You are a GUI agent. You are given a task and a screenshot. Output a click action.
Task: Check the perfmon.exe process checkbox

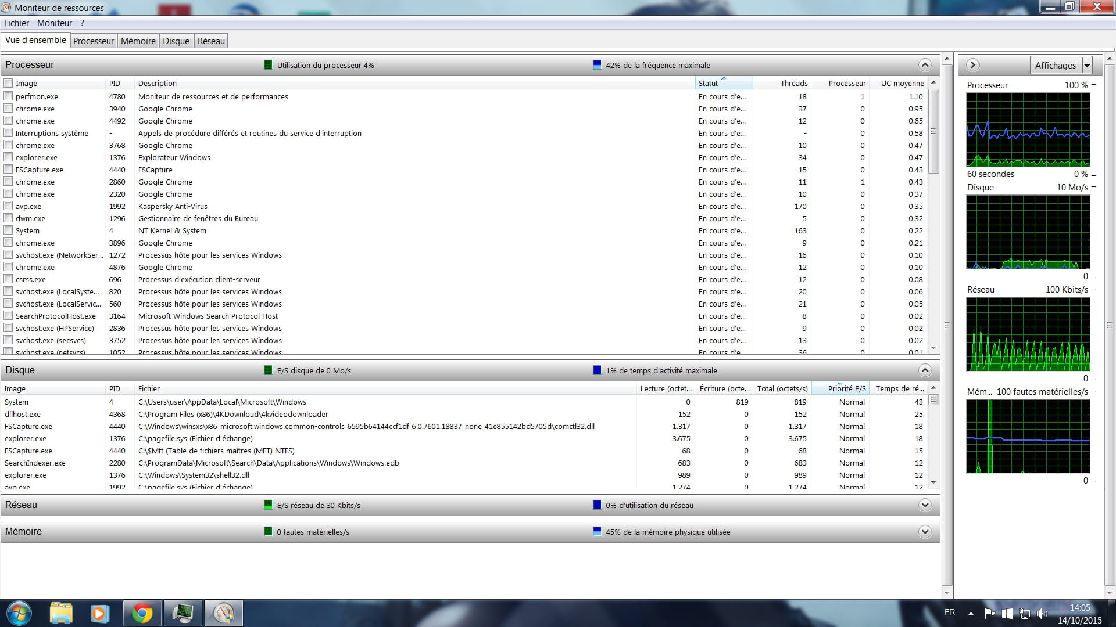pos(8,96)
